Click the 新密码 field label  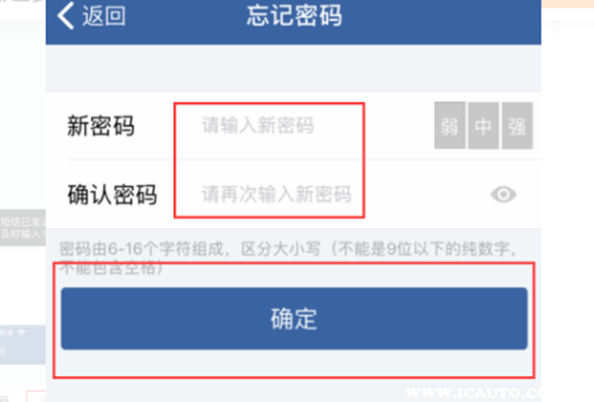click(x=101, y=126)
